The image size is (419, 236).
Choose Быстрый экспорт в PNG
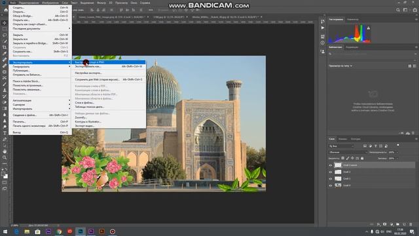click(109, 62)
